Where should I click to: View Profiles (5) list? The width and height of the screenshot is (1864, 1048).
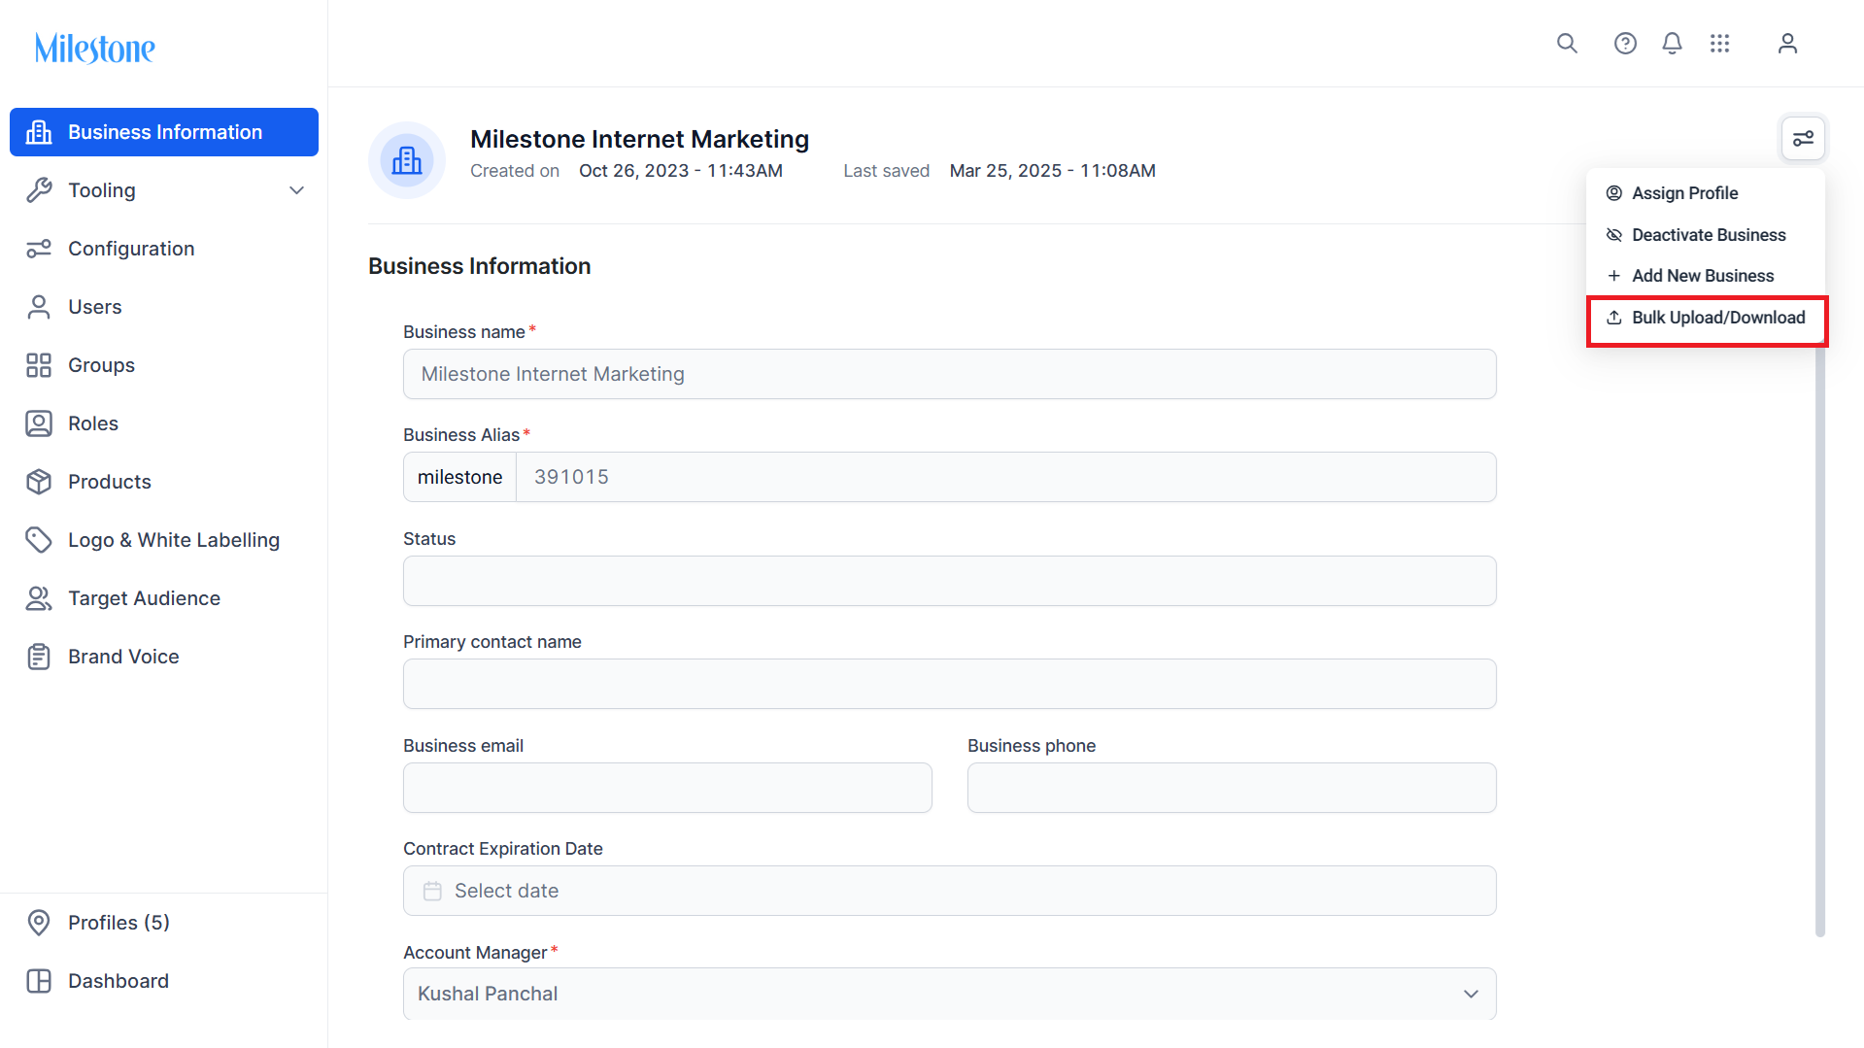(164, 923)
